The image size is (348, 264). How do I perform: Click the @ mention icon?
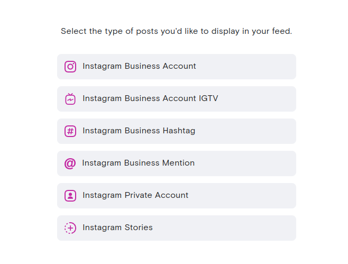(x=70, y=163)
